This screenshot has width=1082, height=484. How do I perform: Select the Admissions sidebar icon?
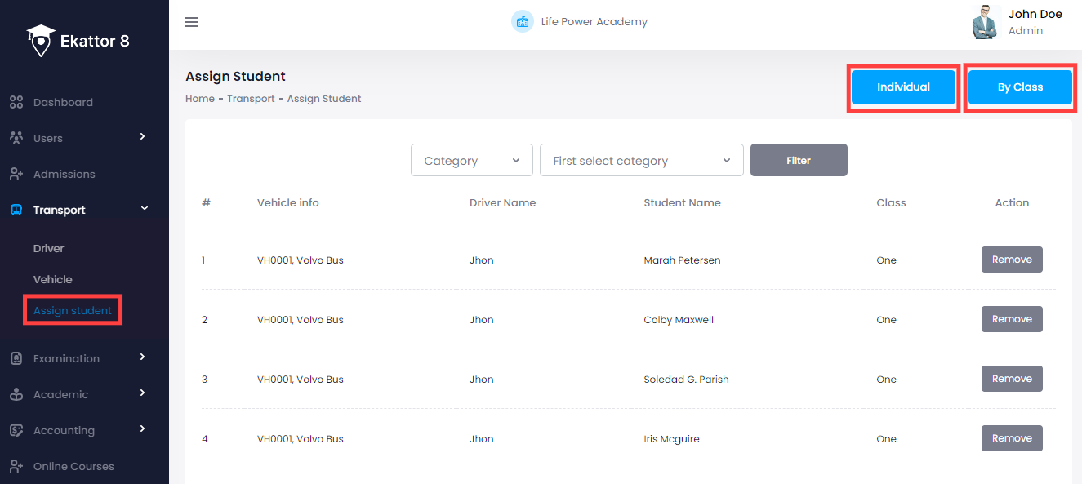pos(15,174)
